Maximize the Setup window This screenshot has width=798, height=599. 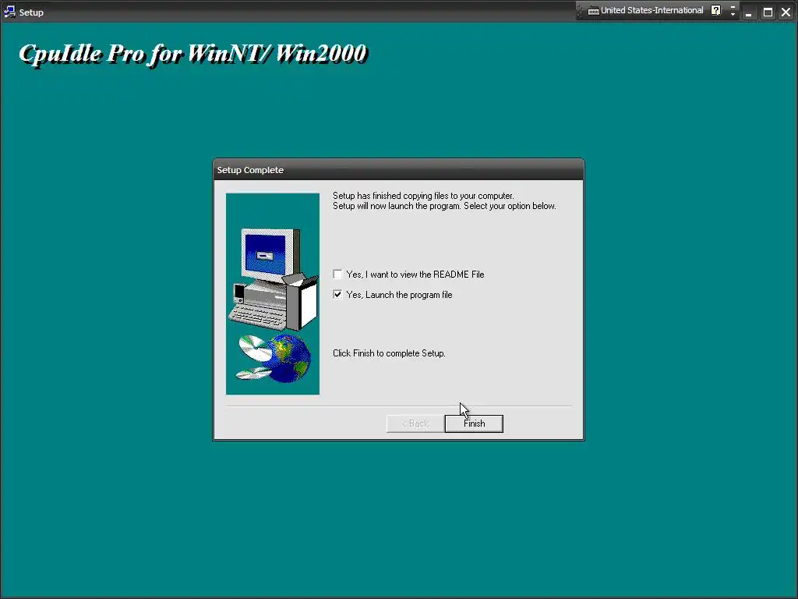[x=768, y=12]
